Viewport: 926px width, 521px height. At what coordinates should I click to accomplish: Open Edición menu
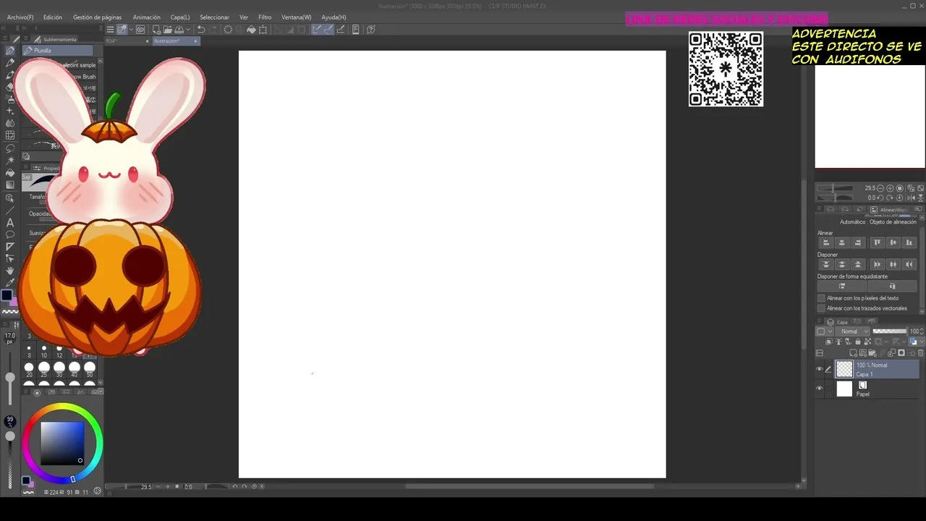[53, 17]
